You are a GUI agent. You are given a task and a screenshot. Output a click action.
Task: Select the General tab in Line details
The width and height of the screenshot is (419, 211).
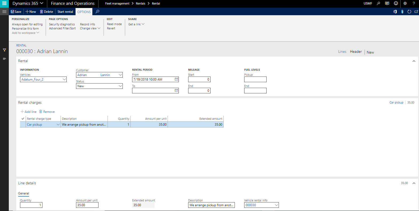point(23,193)
